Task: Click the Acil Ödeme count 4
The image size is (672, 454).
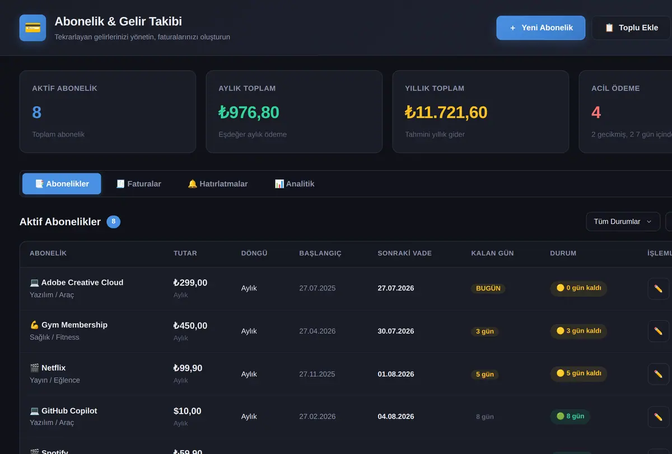Action: coord(596,113)
